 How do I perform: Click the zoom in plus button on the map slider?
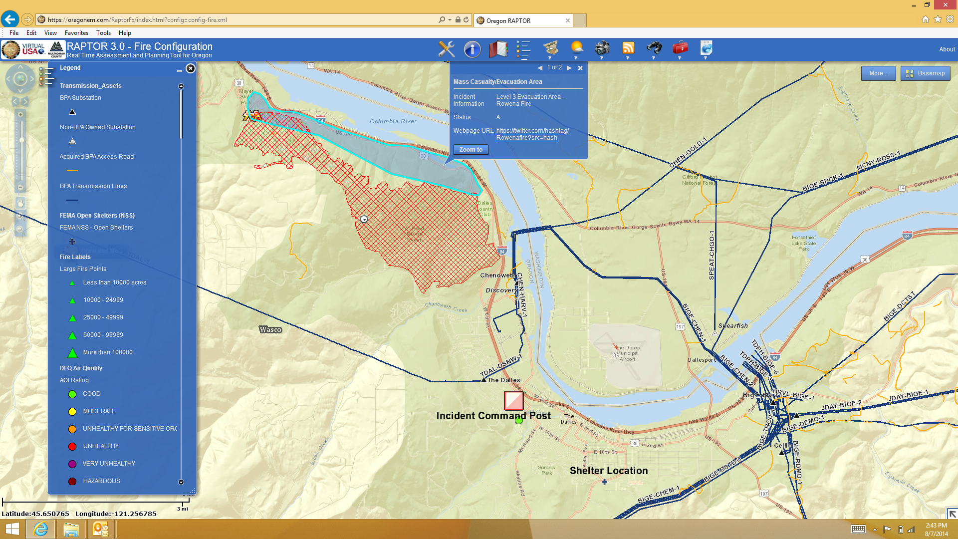(x=20, y=114)
